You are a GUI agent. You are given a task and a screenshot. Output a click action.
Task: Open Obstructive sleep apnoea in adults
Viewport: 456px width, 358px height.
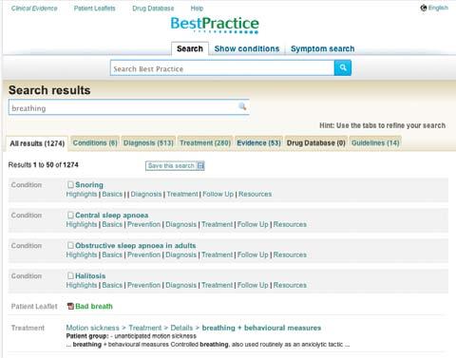coord(136,246)
